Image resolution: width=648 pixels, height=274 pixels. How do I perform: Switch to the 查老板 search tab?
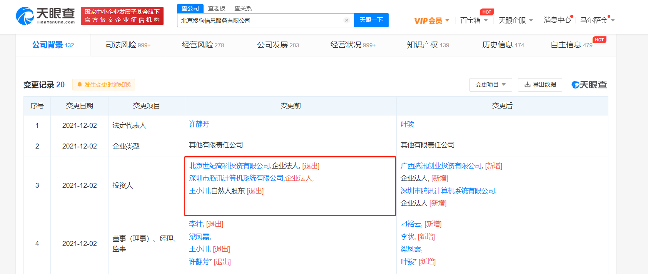(x=217, y=8)
